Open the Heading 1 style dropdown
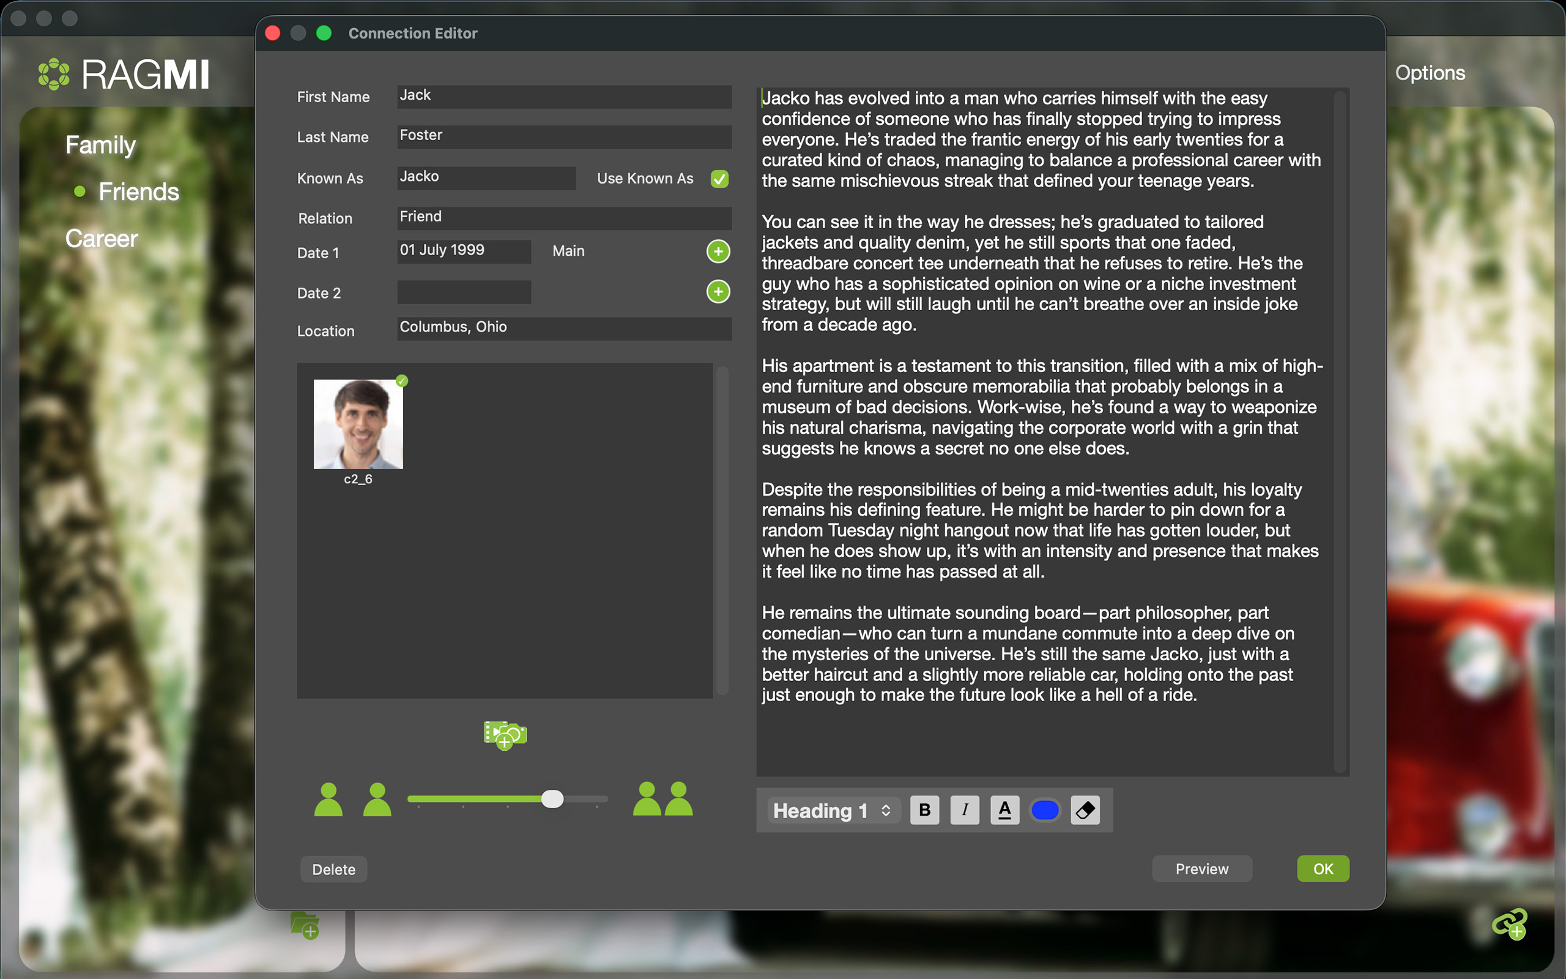Image resolution: width=1566 pixels, height=979 pixels. tap(833, 811)
